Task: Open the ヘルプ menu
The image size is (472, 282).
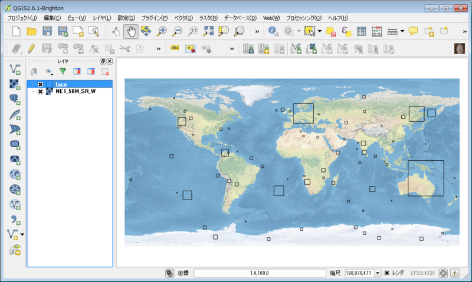Action: (338, 18)
